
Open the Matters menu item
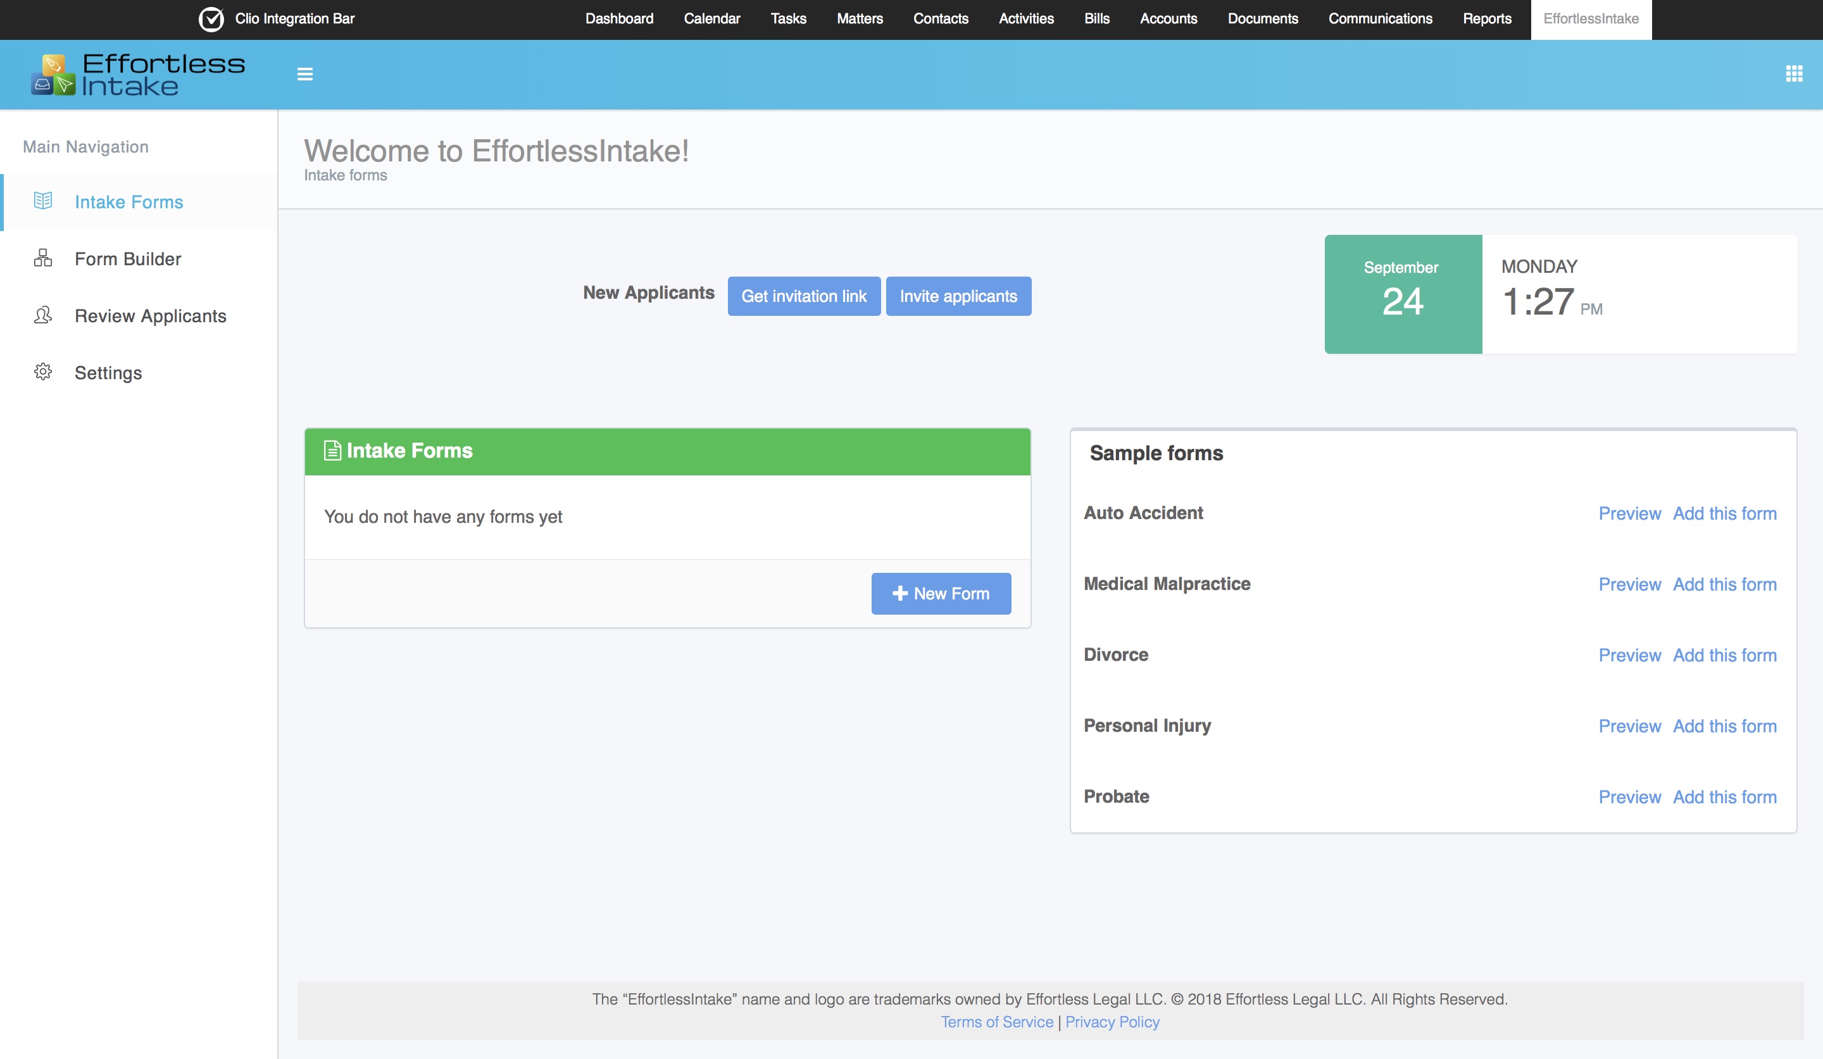[x=859, y=19]
